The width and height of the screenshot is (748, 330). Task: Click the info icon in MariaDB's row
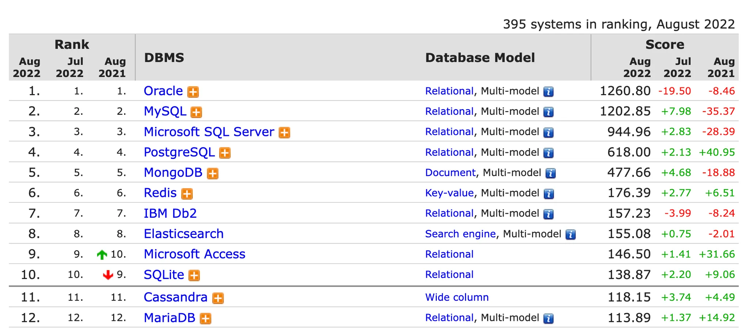click(x=548, y=318)
